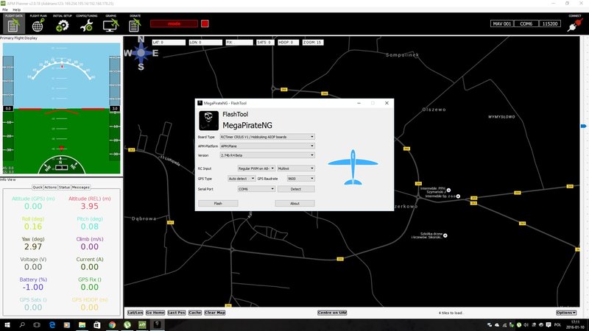The image size is (589, 331).
Task: Click the Clear Map button
Action: click(215, 313)
